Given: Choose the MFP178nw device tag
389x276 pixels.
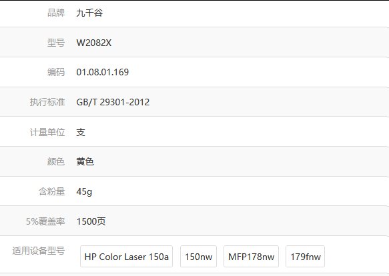Looking at the screenshot, I should coord(251,257).
